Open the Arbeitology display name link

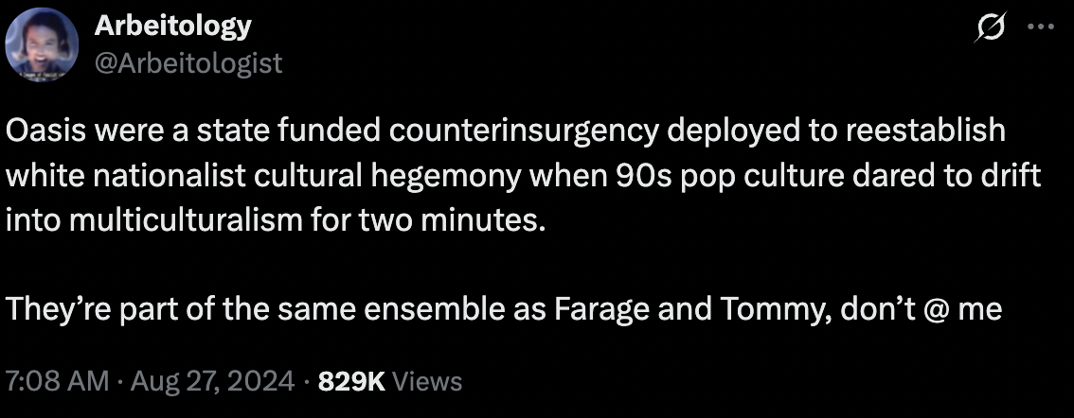point(172,26)
